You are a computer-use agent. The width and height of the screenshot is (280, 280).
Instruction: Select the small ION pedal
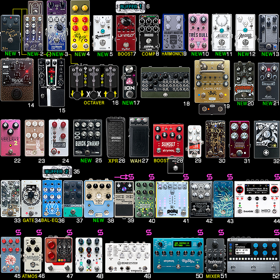pyautogui.click(x=130, y=82)
